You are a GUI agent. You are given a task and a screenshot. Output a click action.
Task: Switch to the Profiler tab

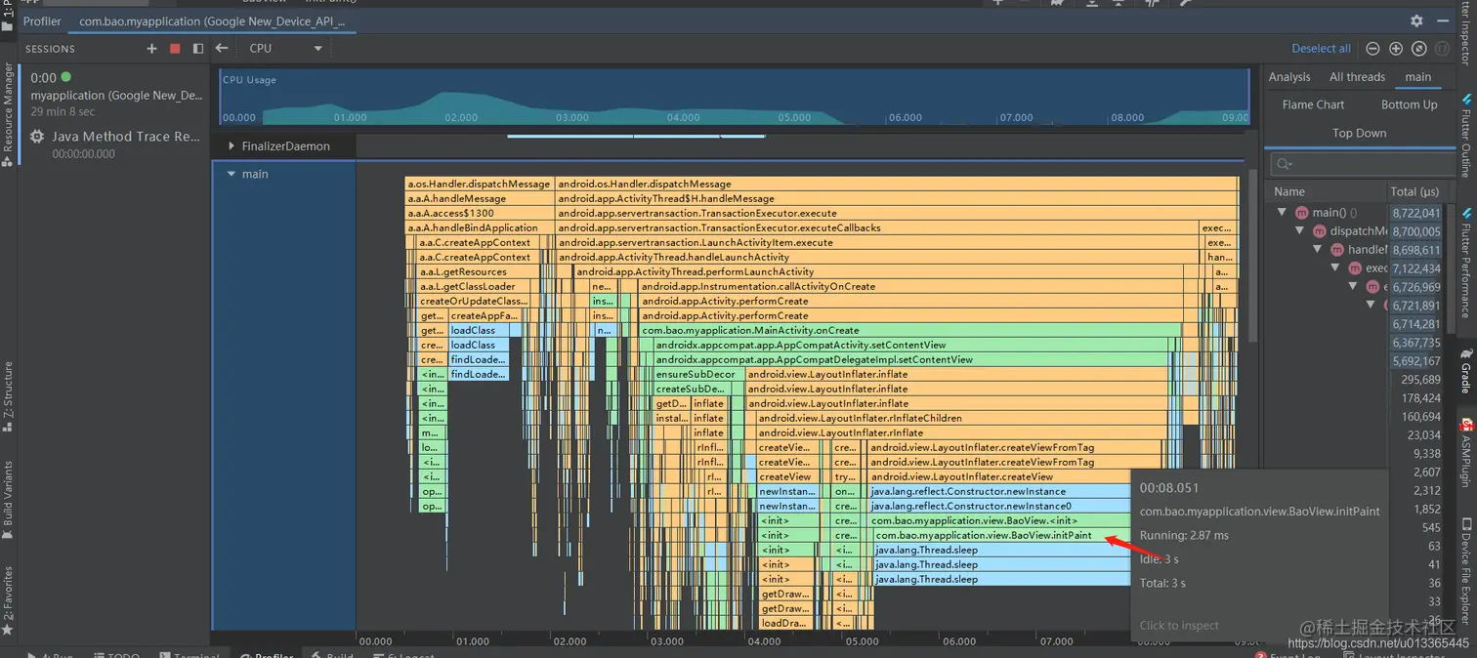pos(42,21)
